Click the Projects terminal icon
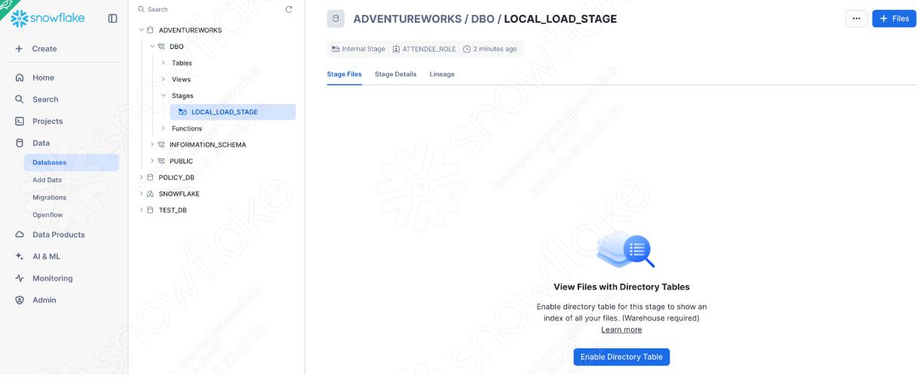The height and width of the screenshot is (386, 923). (20, 121)
